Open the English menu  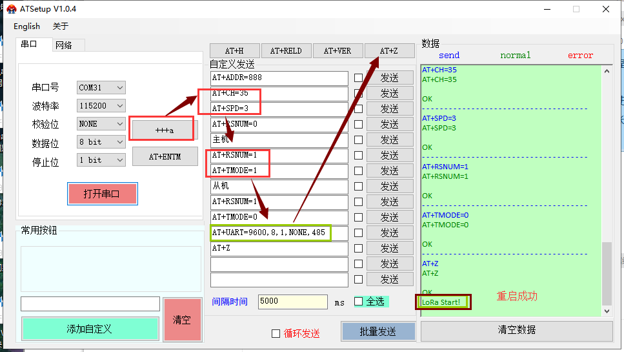tap(26, 26)
